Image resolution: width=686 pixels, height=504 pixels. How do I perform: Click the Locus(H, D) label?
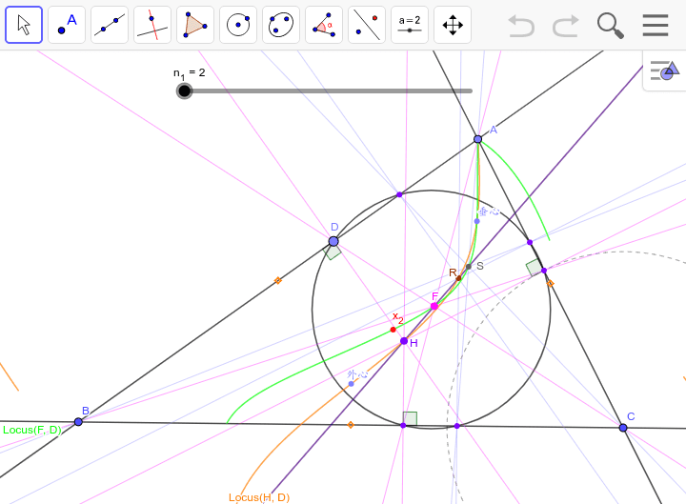259,498
